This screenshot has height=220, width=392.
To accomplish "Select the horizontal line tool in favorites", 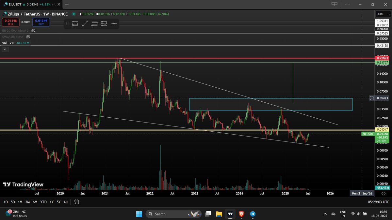I will 114,23.
